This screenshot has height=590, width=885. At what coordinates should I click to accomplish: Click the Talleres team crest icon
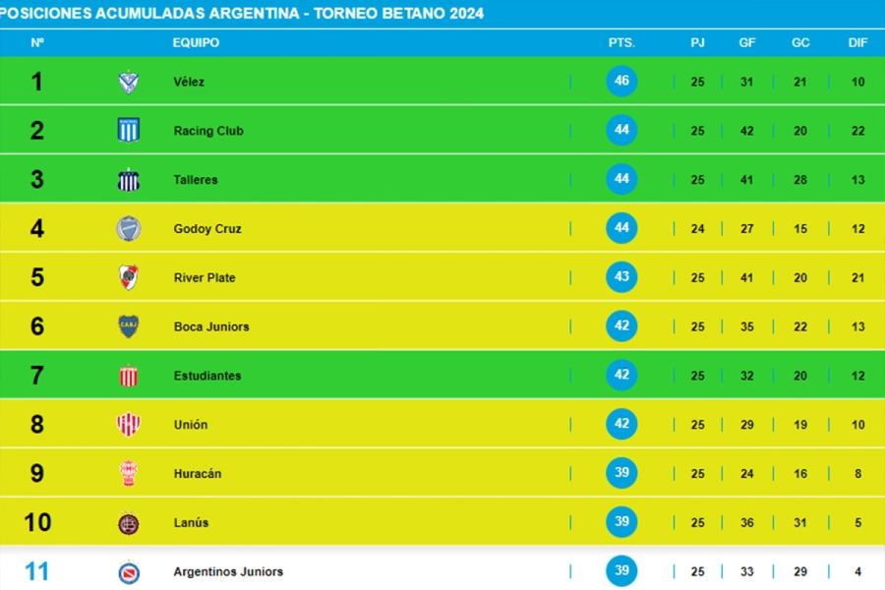(128, 180)
